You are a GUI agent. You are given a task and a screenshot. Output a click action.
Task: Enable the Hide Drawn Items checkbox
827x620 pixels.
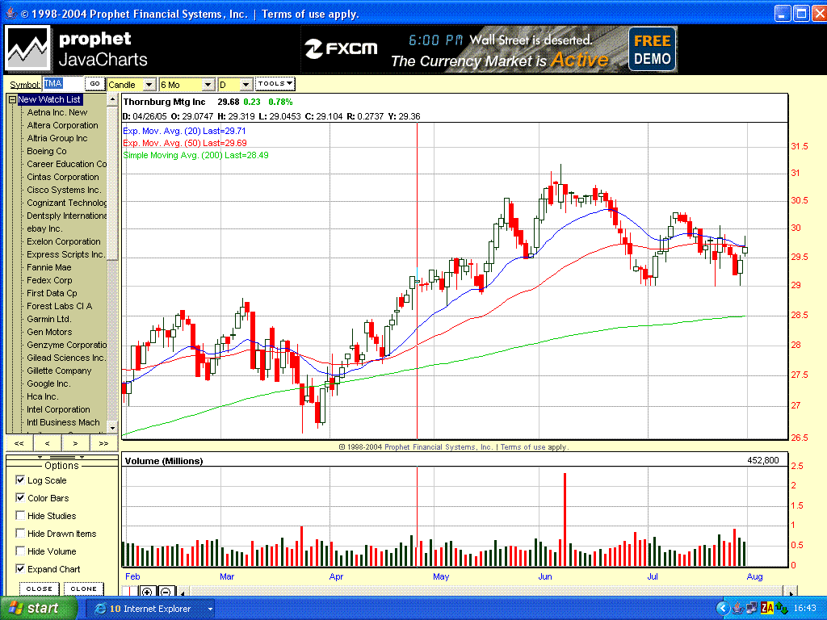(20, 533)
